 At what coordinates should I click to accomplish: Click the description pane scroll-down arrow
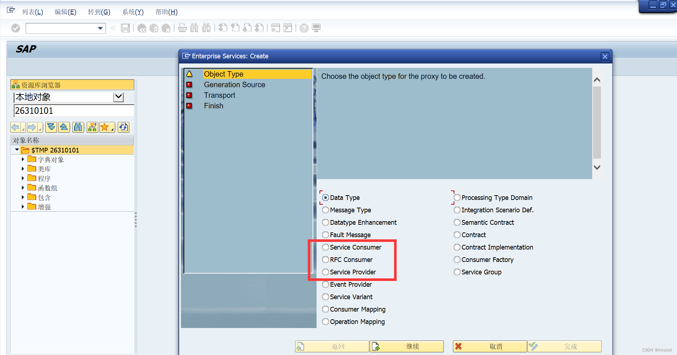tap(597, 167)
